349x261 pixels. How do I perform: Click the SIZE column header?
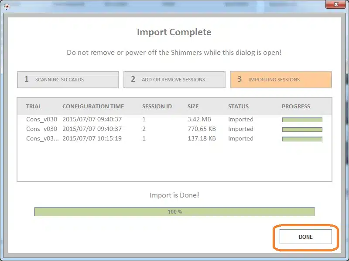[193, 106]
